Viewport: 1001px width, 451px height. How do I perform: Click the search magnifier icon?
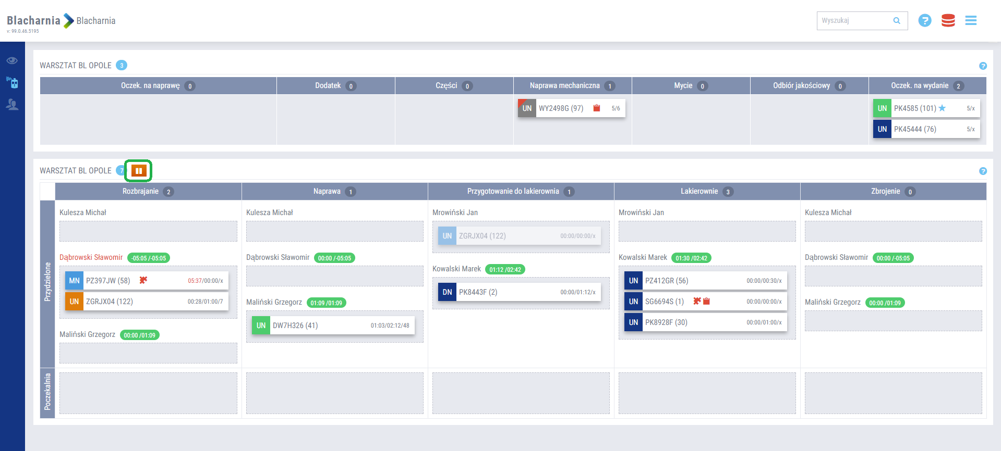click(x=897, y=21)
